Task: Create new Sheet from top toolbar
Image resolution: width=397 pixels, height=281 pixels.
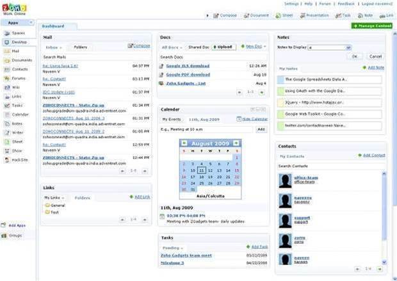Action: [x=284, y=16]
